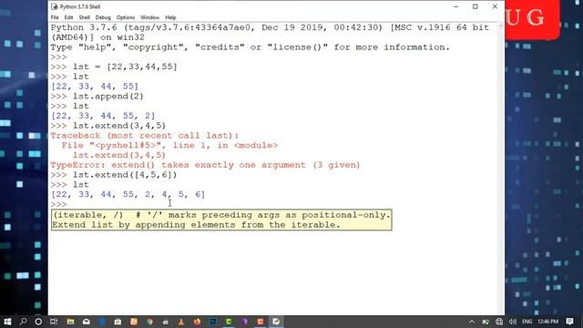This screenshot has height=328, width=583.
Task: Open Action Center notifications icon
Action: coord(569,322)
